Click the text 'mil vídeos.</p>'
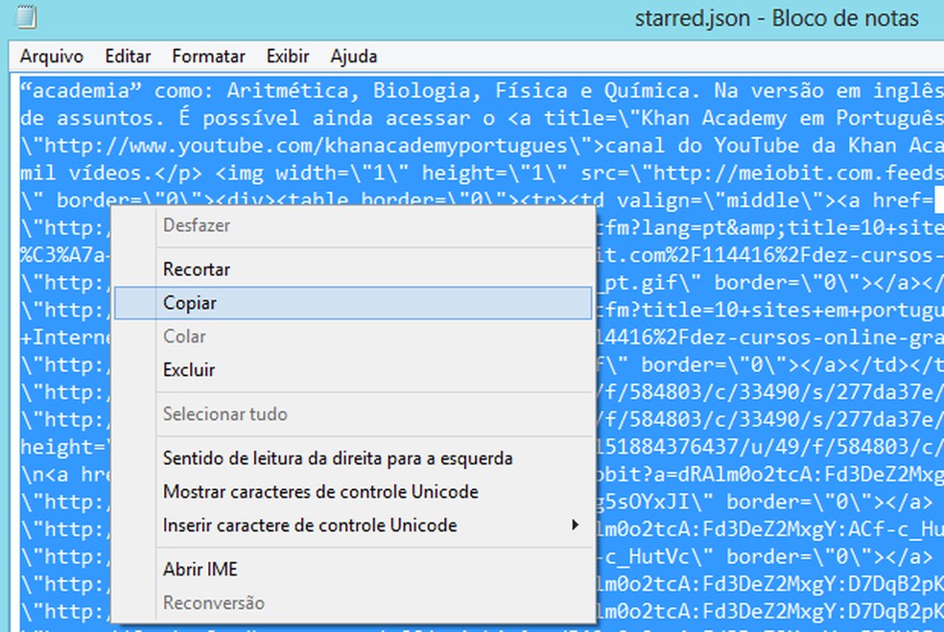Screen dimensions: 944x632 (x=110, y=174)
